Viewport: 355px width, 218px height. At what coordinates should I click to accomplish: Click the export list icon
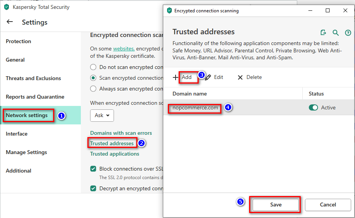point(323,33)
